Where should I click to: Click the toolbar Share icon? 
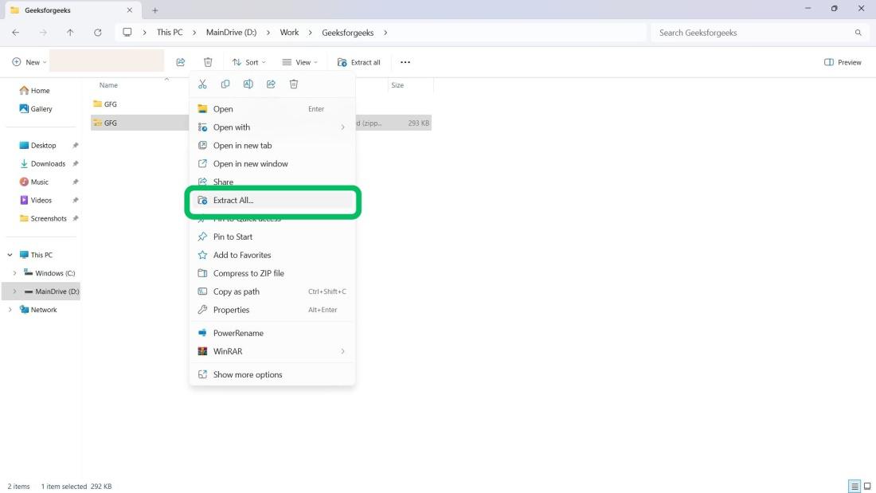[181, 62]
